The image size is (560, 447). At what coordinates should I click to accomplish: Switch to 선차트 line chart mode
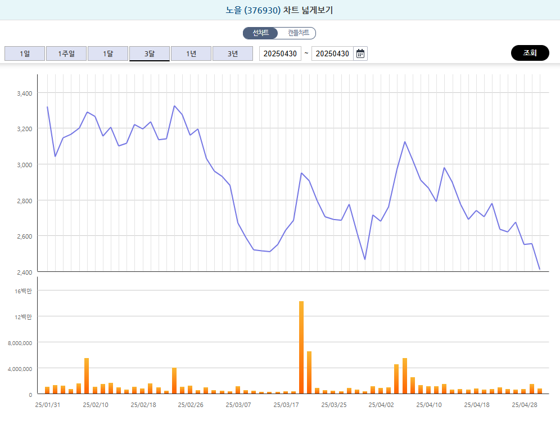(x=261, y=33)
